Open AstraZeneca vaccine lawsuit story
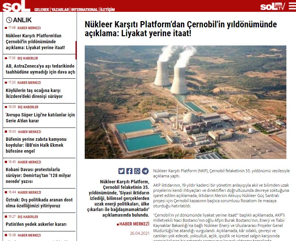 coord(40,69)
